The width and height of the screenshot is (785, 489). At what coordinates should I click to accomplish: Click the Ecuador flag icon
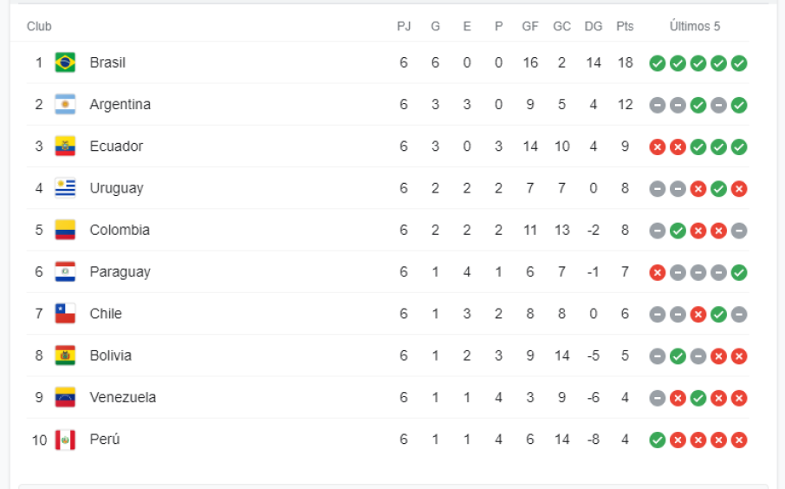click(x=65, y=146)
